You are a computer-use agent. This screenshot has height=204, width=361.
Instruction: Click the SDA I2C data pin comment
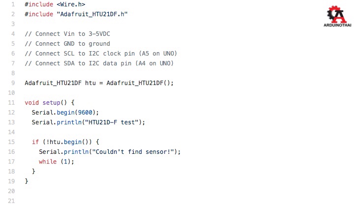coord(99,63)
